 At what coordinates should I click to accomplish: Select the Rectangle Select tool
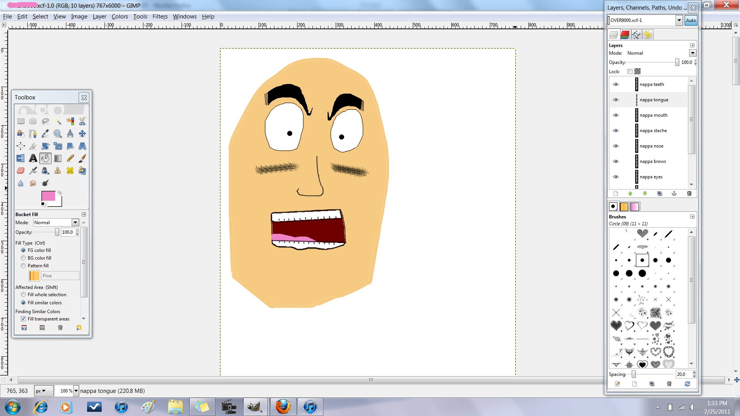(21, 121)
